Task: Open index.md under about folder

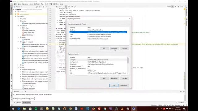Action: click(27, 39)
